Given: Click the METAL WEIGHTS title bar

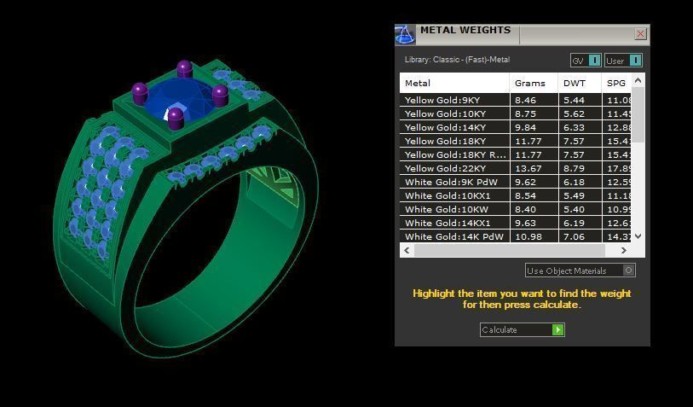Looking at the screenshot, I should (524, 34).
